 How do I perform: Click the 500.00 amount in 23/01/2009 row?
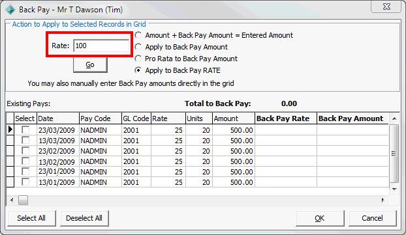[234, 172]
